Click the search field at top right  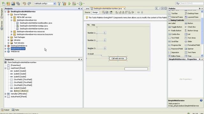(x=190, y=3)
